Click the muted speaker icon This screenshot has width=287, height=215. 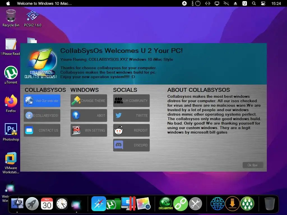click(x=226, y=3)
